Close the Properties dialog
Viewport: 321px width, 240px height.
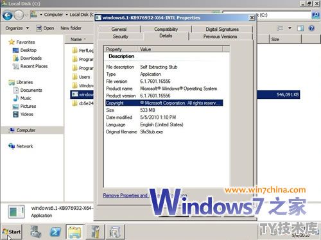coord(252,18)
